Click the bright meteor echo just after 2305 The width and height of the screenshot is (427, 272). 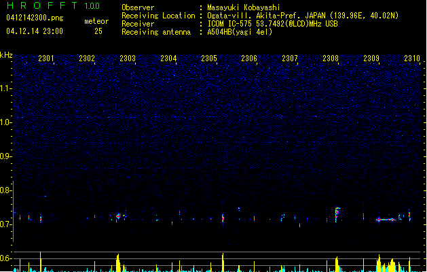[x=223, y=218]
